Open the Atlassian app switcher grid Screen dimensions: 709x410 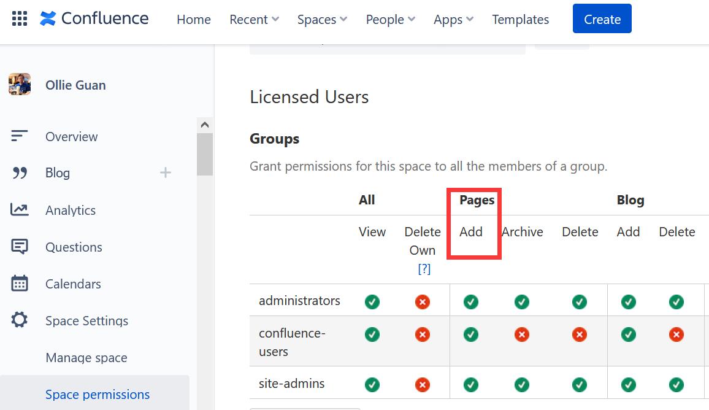19,18
